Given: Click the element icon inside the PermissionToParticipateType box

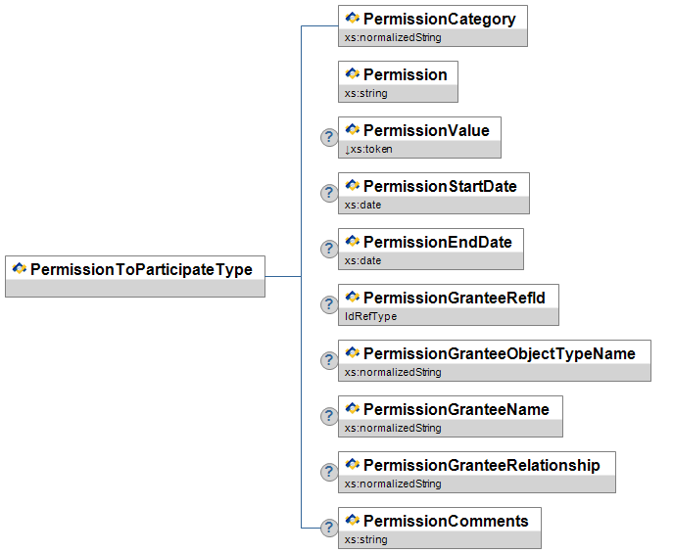Looking at the screenshot, I should pos(20,268).
